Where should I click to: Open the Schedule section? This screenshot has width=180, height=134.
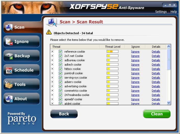click(x=22, y=70)
